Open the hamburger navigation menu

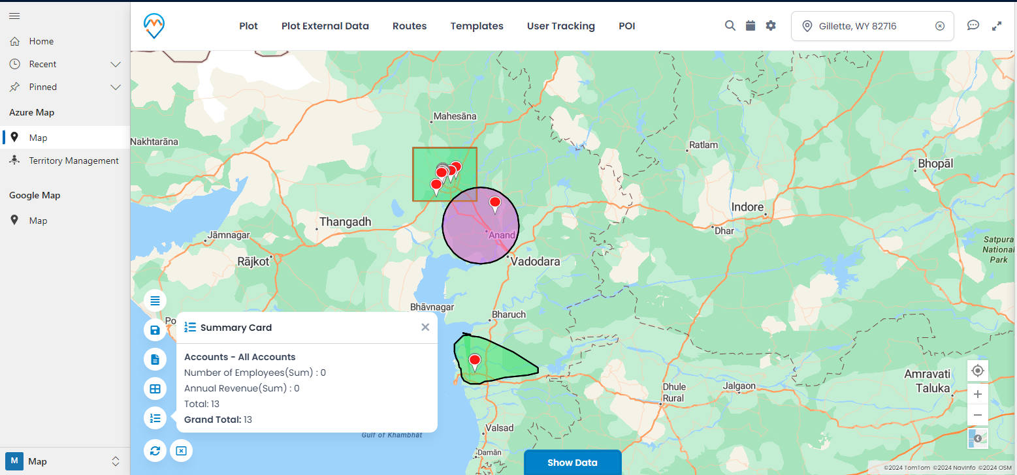coord(14,16)
